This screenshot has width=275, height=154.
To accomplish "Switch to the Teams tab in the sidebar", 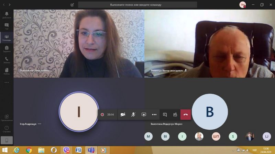I will point(7,37).
